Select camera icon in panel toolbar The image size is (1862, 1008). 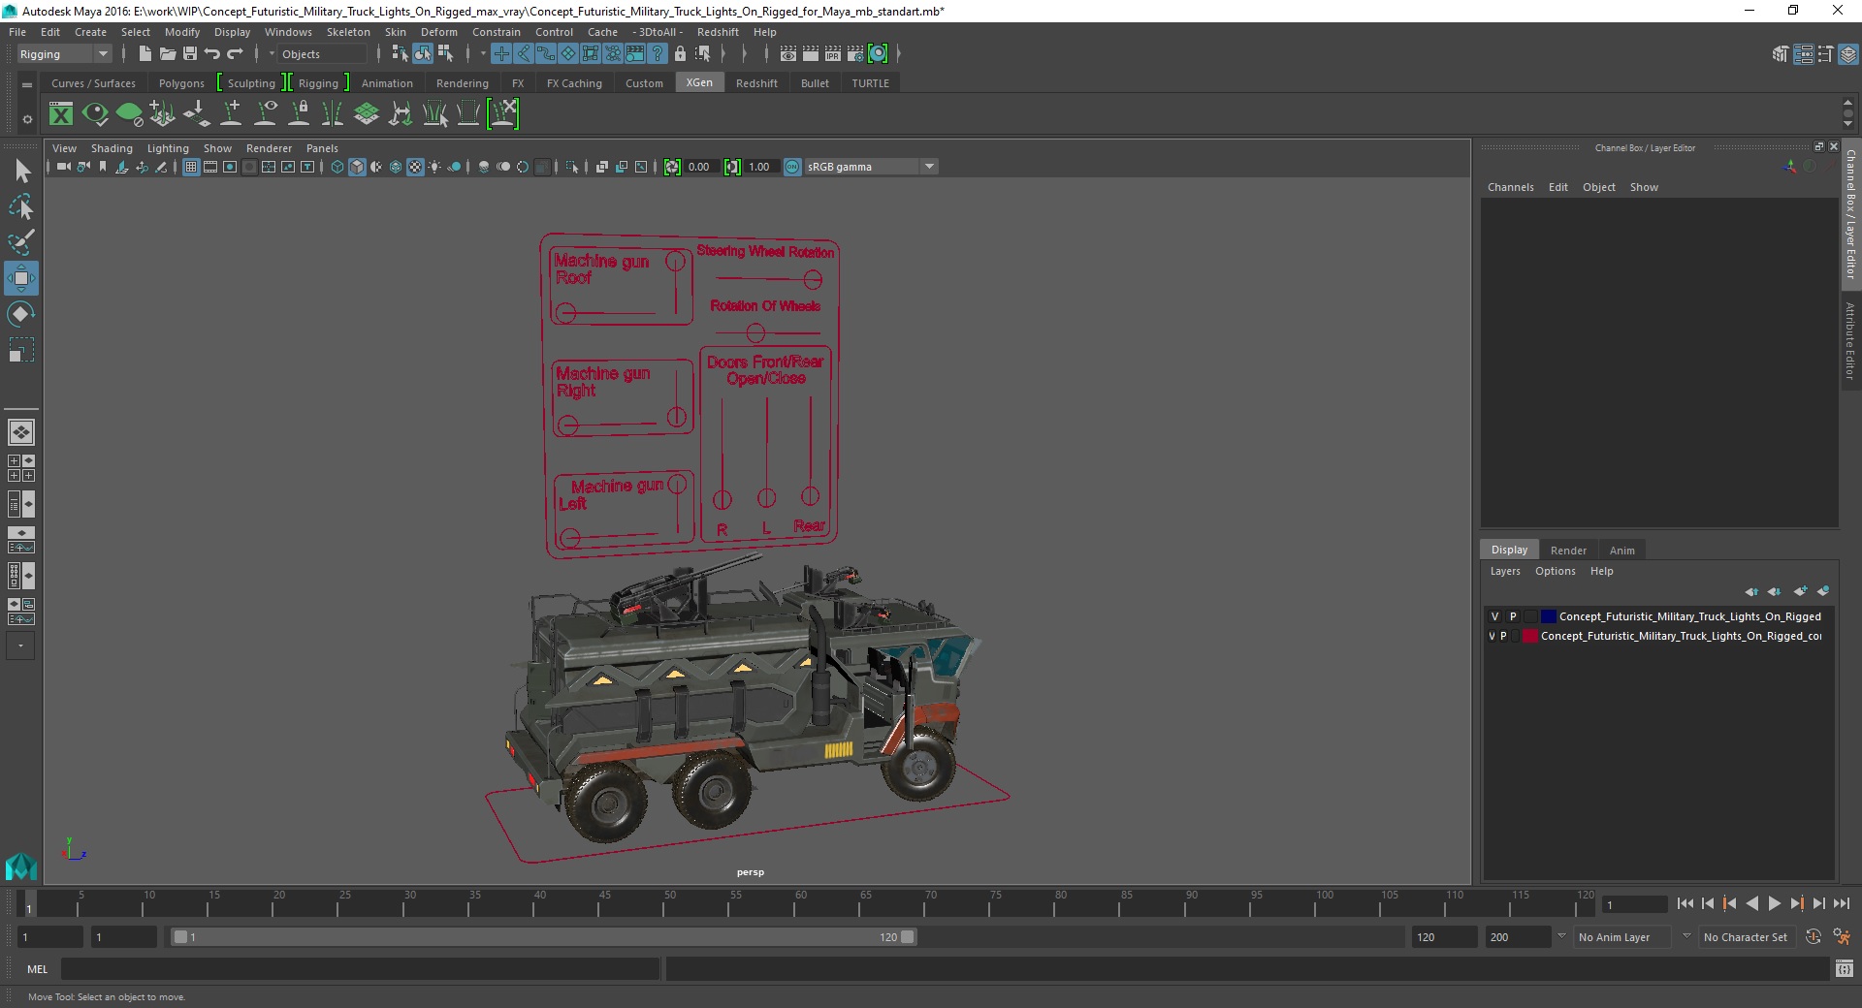coord(63,167)
